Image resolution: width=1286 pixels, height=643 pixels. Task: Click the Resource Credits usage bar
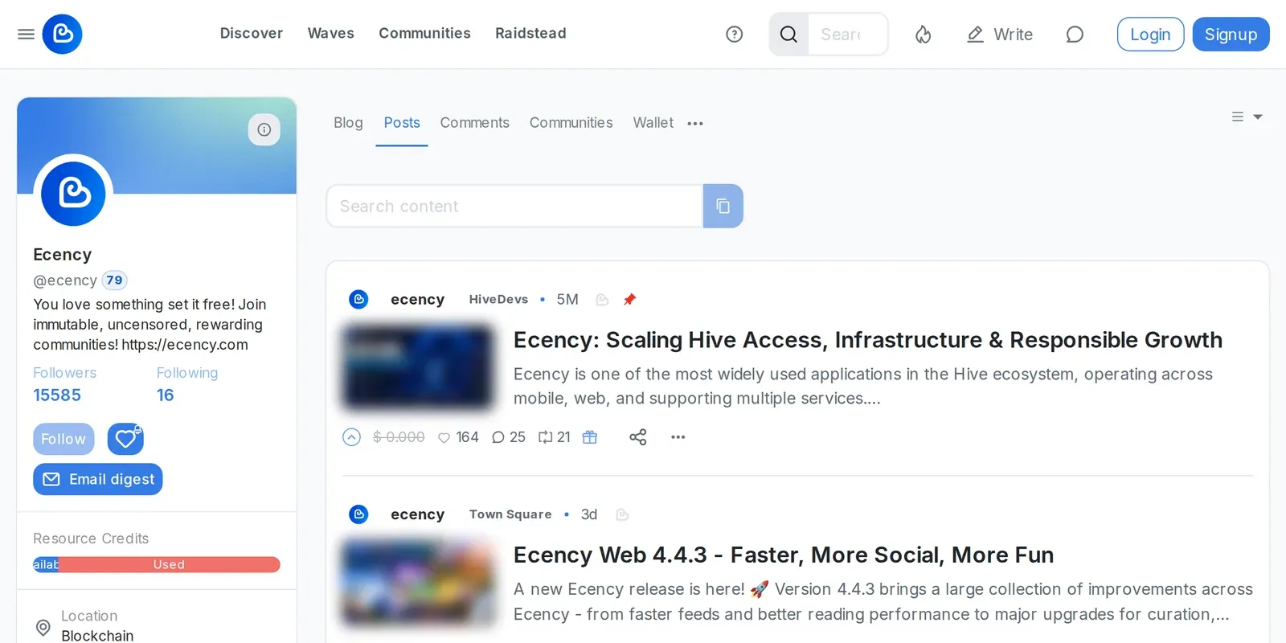[157, 564]
